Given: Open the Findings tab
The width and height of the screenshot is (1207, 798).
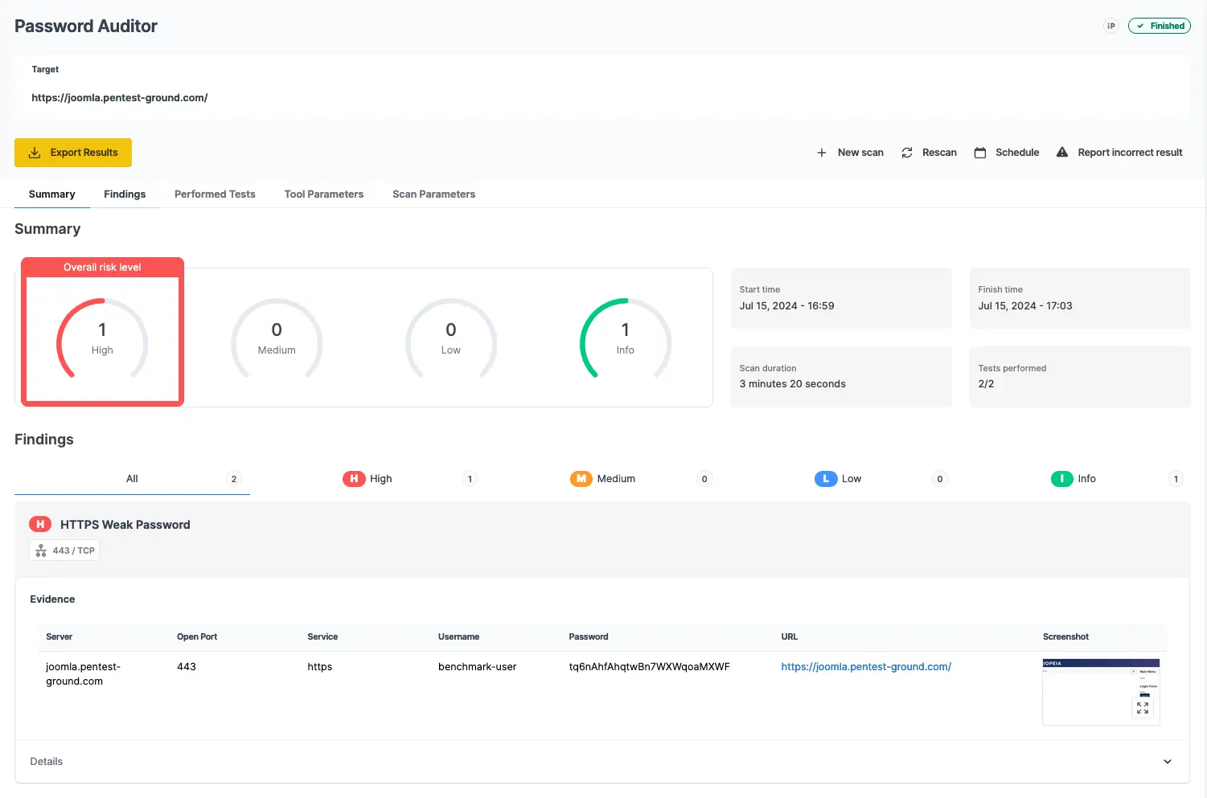Looking at the screenshot, I should (125, 194).
